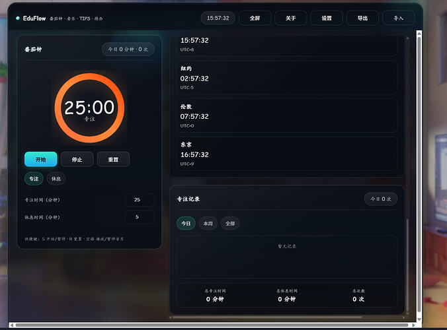
Task: Reset the timer with 重置 button
Action: 113,159
